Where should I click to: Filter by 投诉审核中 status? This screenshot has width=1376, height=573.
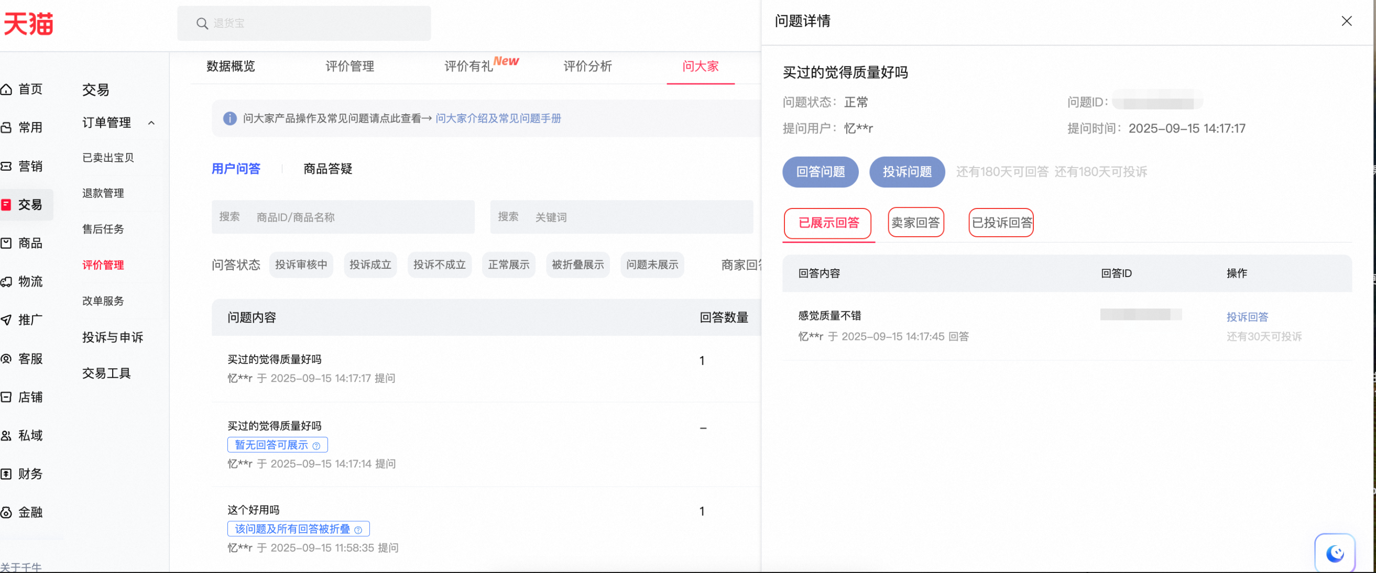301,265
